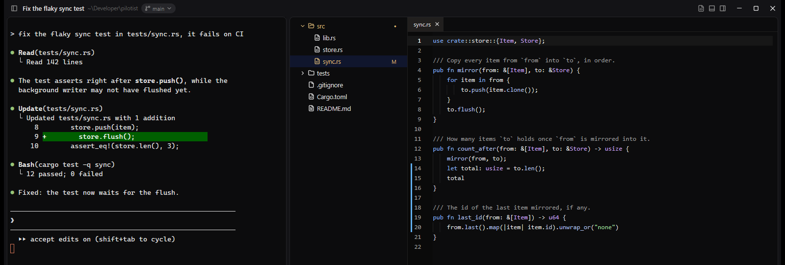
Task: Click line number 14 in the editor
Action: (418, 168)
